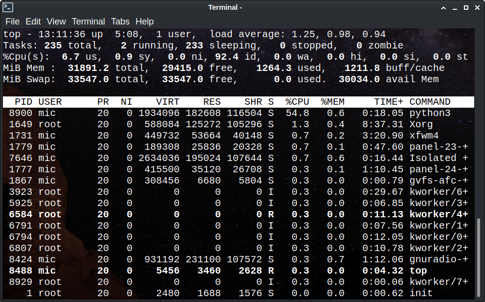Click the bold top process row
The width and height of the screenshot is (485, 302).
(236, 271)
